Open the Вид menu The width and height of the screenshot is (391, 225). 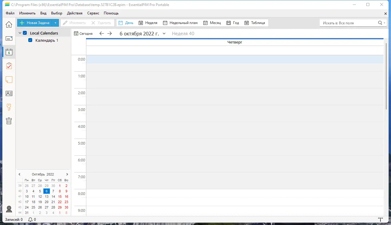click(x=43, y=13)
